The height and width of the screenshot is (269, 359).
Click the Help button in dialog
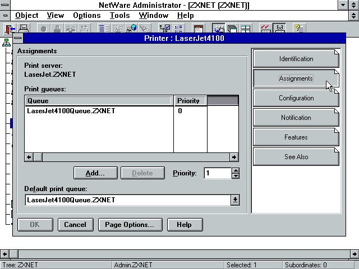click(185, 225)
